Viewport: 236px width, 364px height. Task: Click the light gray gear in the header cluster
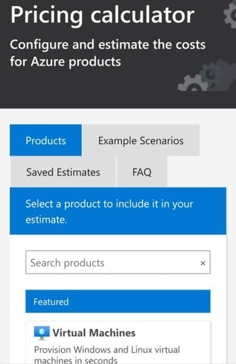coord(193,83)
